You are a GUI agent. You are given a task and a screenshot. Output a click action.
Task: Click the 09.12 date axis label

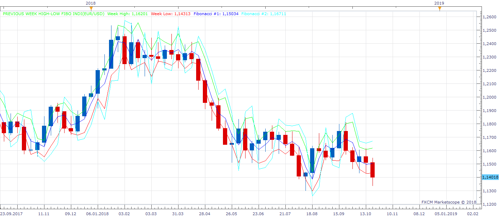coord(71,214)
